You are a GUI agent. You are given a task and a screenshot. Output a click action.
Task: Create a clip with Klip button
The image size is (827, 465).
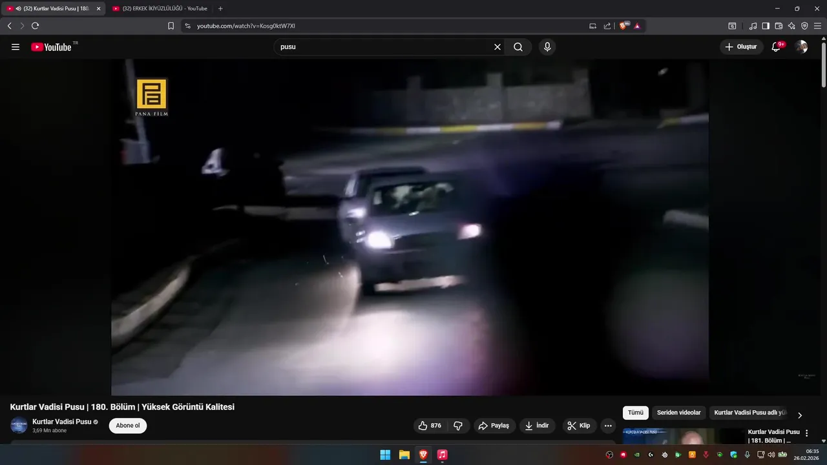[579, 426]
